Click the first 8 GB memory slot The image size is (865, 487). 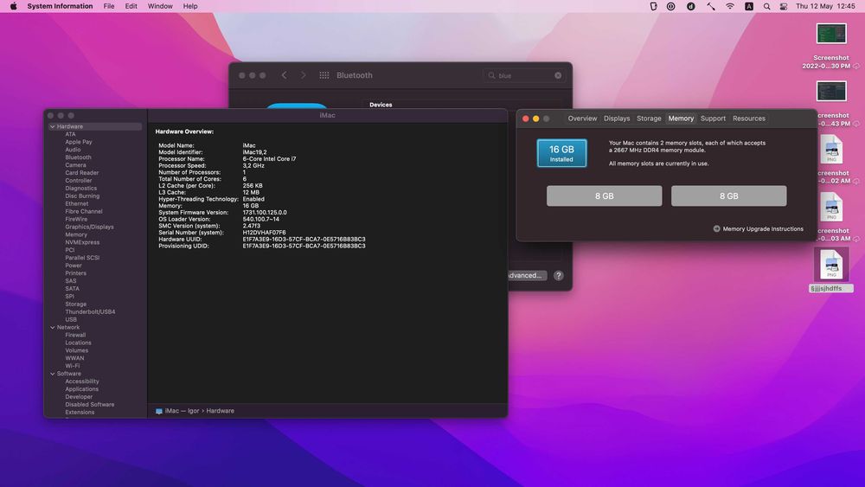coord(604,195)
